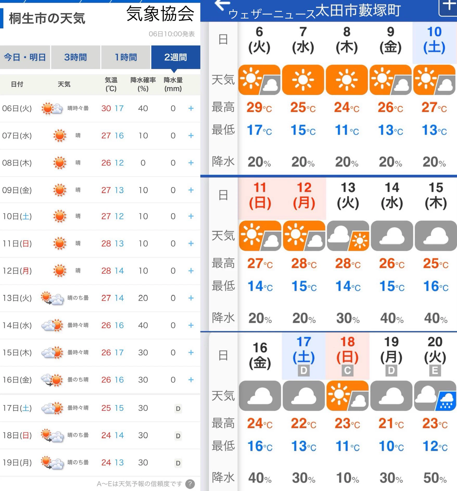
Task: Click weather icon for 13日(火) row
Action: (x=52, y=298)
